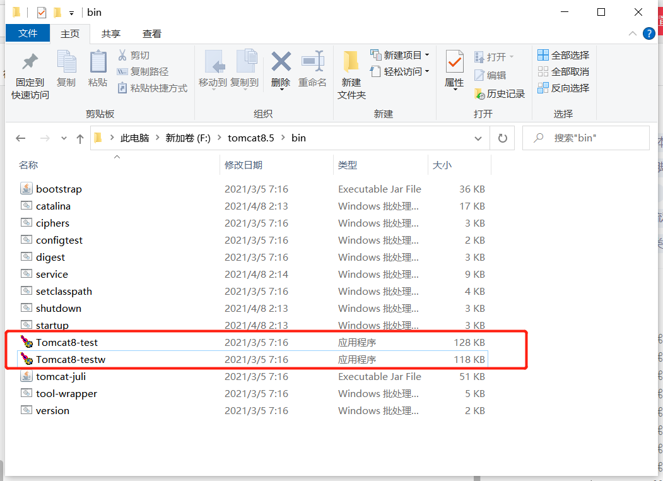The image size is (663, 481).
Task: Click the Copy to (复制到) icon
Action: pos(246,62)
